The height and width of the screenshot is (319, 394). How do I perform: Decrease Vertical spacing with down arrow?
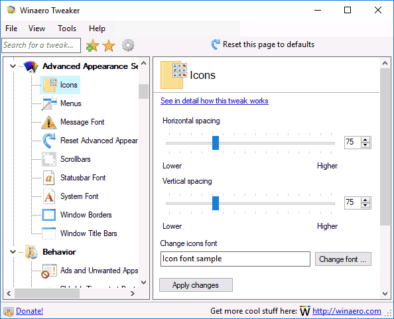(x=365, y=206)
